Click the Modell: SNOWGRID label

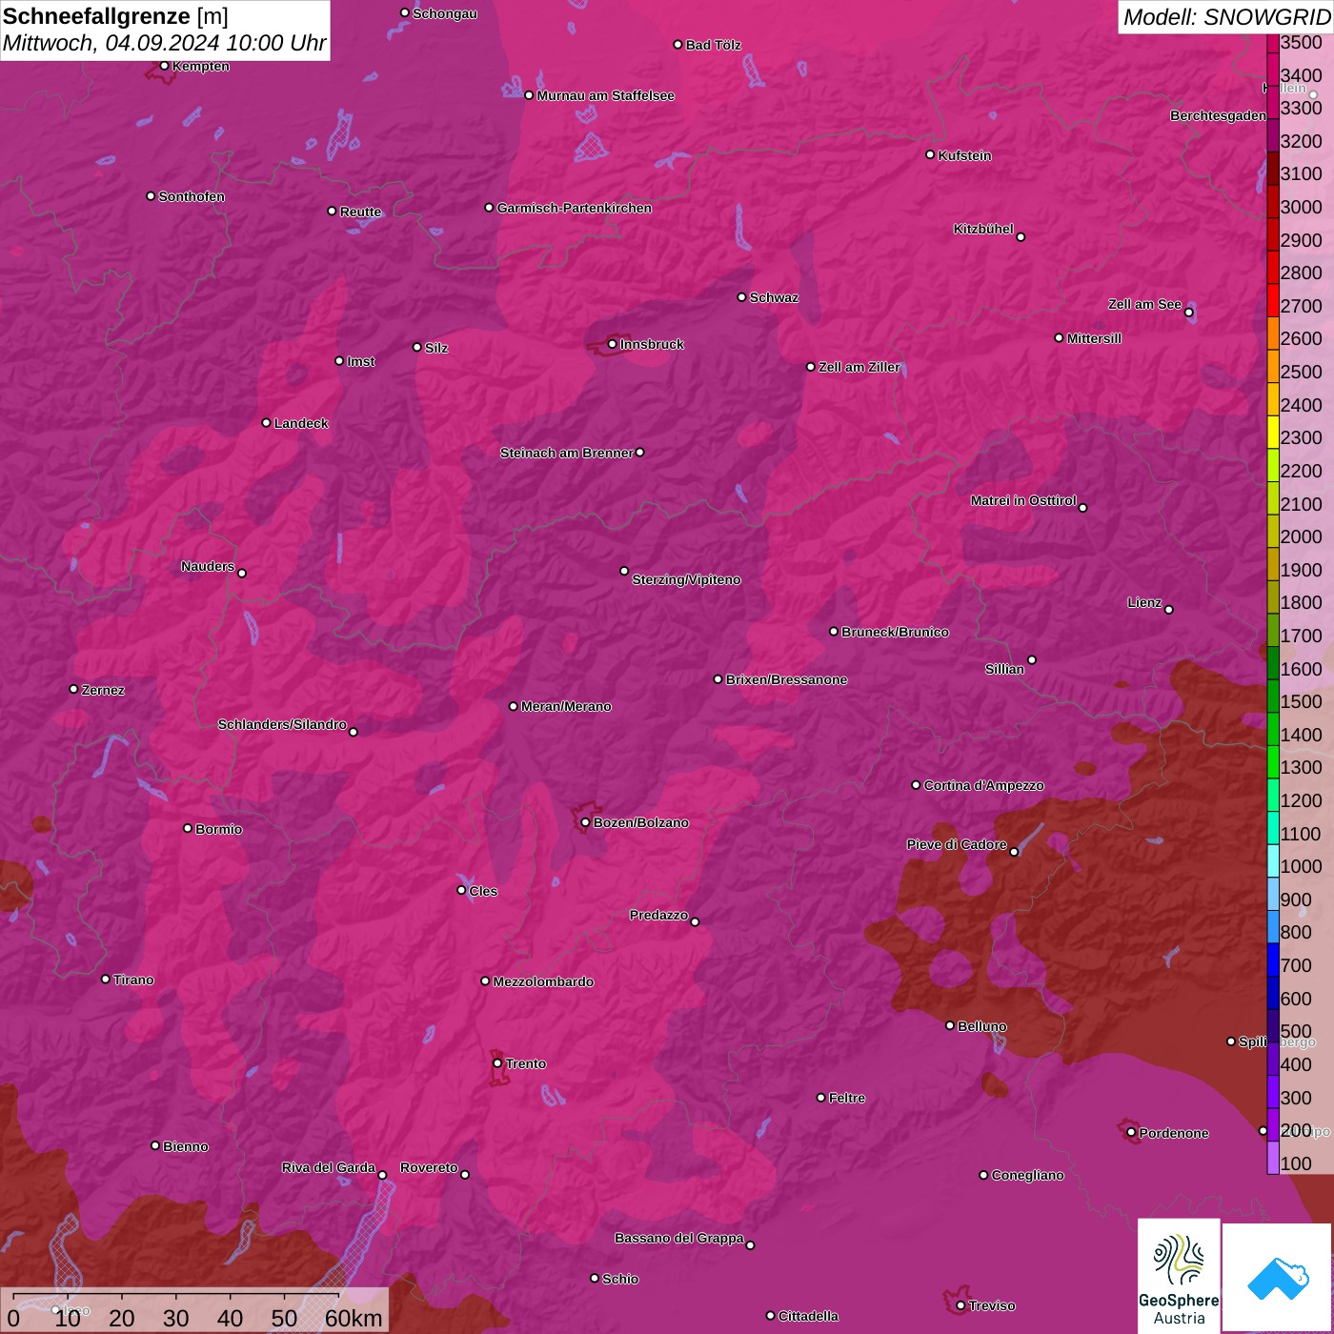[1225, 16]
